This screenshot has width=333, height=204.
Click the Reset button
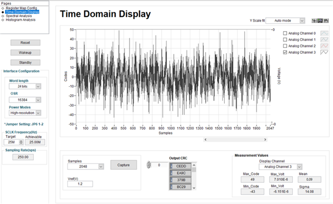pos(25,43)
